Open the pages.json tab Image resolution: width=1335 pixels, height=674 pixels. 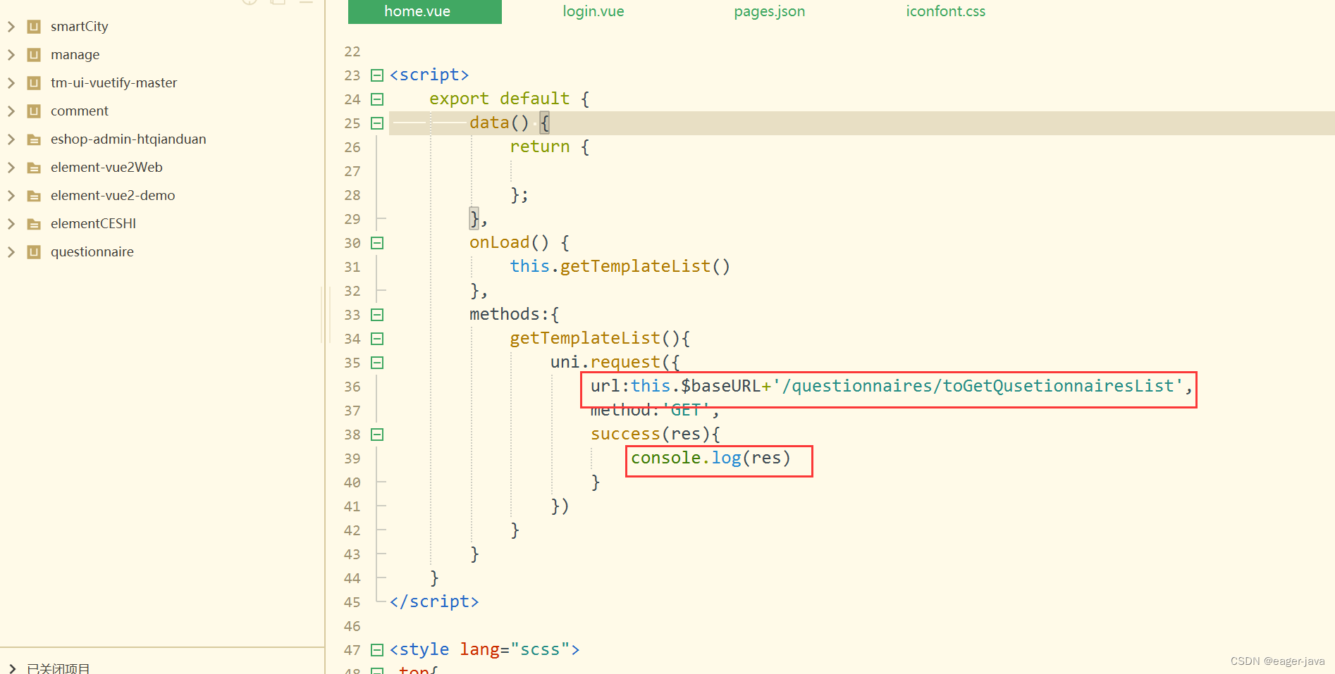click(x=769, y=11)
